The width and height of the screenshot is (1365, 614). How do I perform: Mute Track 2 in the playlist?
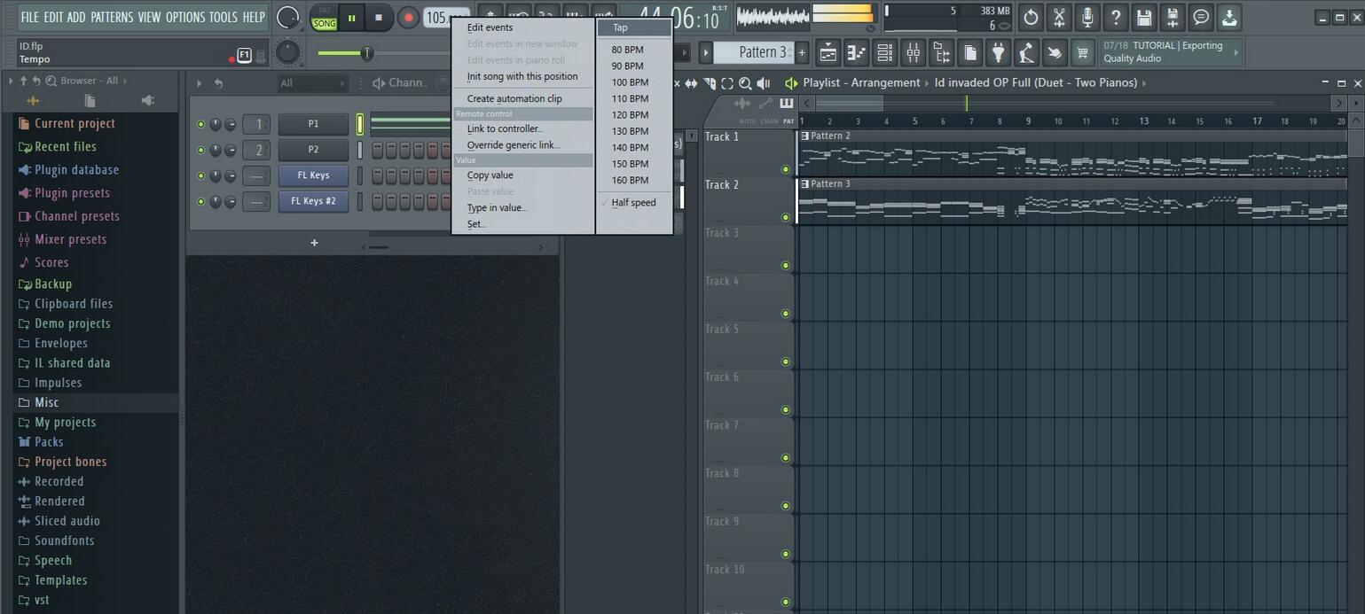[785, 217]
